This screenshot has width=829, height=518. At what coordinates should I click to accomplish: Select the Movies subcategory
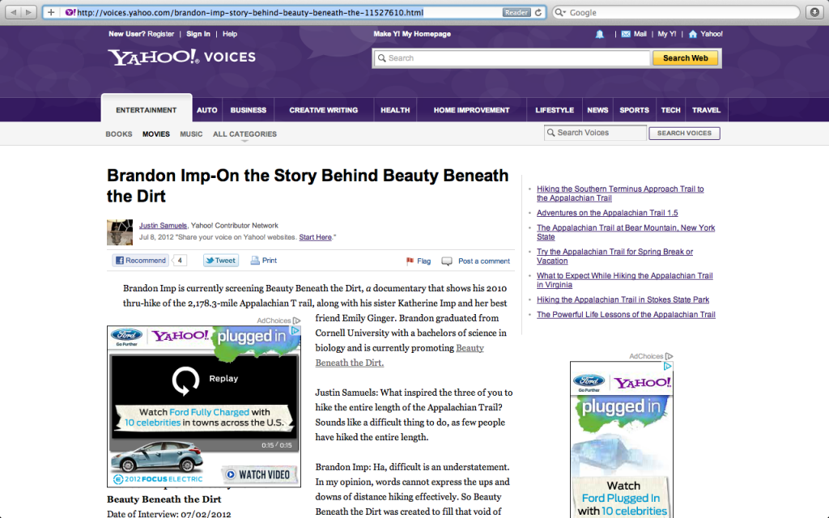coord(156,134)
